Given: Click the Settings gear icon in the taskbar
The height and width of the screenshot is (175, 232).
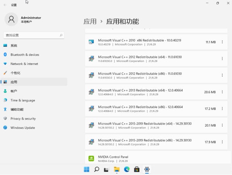Looking at the screenshot, I should point(147,169).
